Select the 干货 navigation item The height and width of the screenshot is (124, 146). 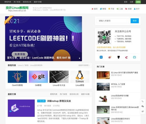[111, 9]
